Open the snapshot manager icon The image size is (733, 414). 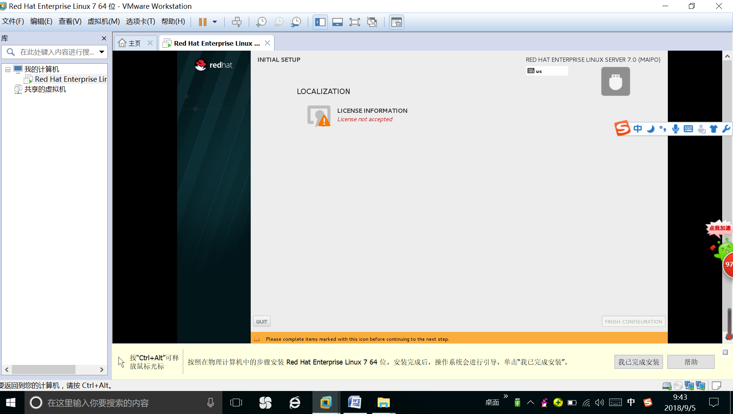point(296,22)
